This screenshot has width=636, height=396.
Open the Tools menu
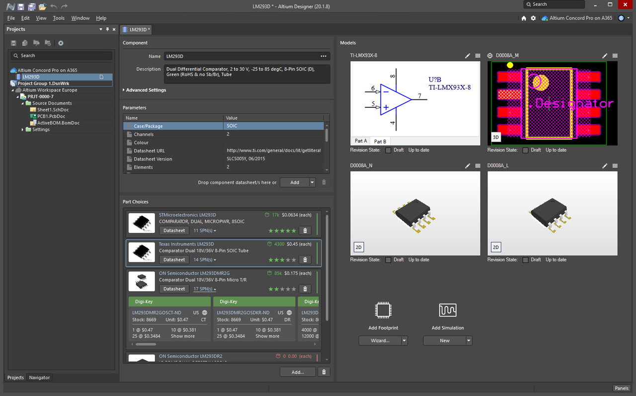pos(59,17)
